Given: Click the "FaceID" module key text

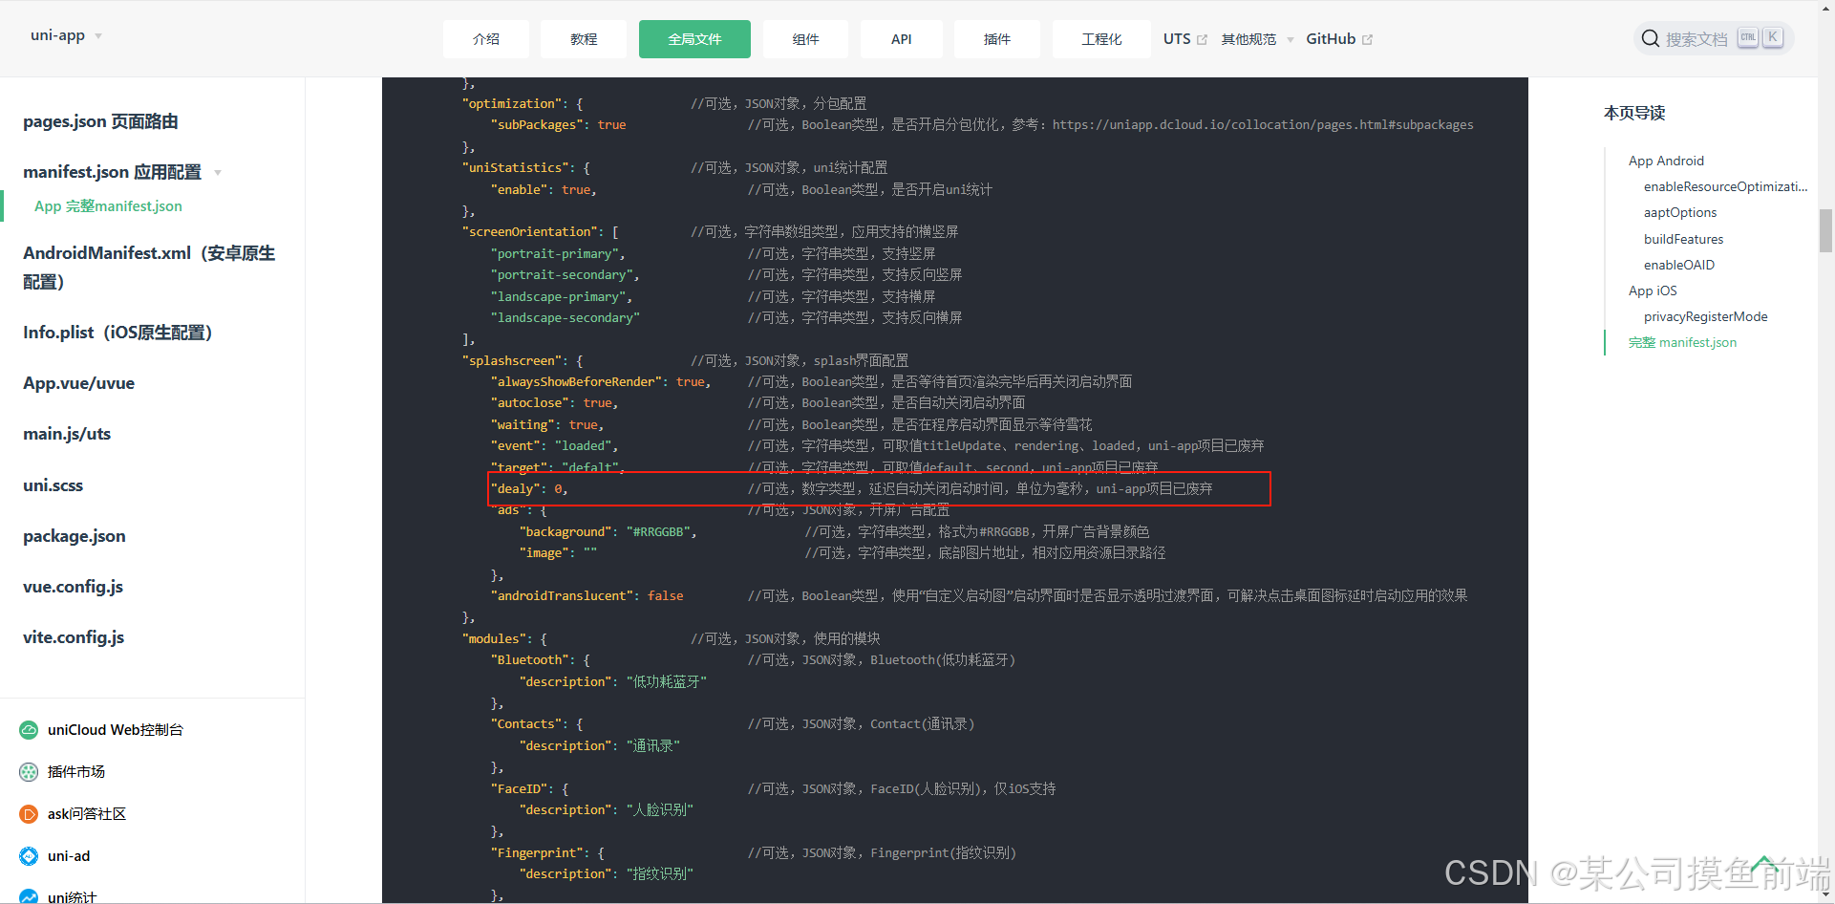Looking at the screenshot, I should coord(520,789).
